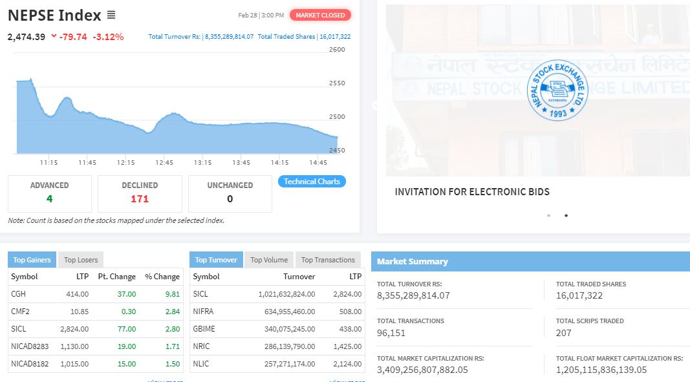This screenshot has width=690, height=382.
Task: Click the Declined count card
Action: [x=140, y=194]
